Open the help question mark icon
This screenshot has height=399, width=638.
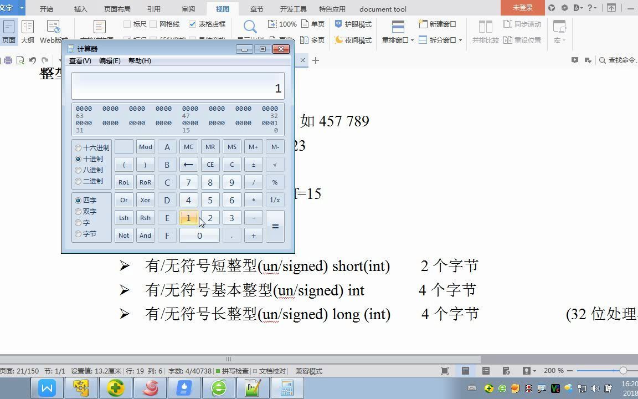pyautogui.click(x=590, y=8)
